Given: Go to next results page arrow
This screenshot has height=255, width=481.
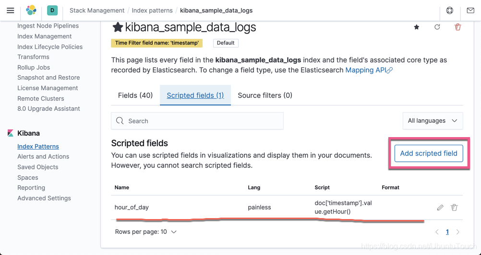Looking at the screenshot, I should tap(458, 232).
